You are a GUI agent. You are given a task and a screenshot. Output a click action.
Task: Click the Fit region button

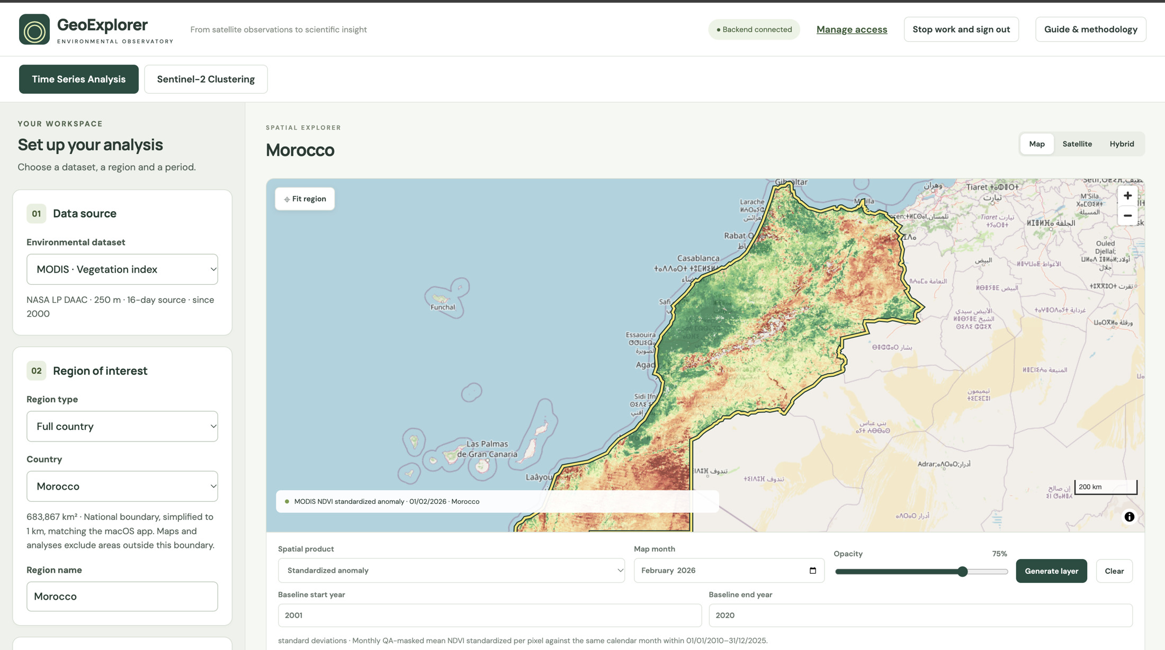305,199
